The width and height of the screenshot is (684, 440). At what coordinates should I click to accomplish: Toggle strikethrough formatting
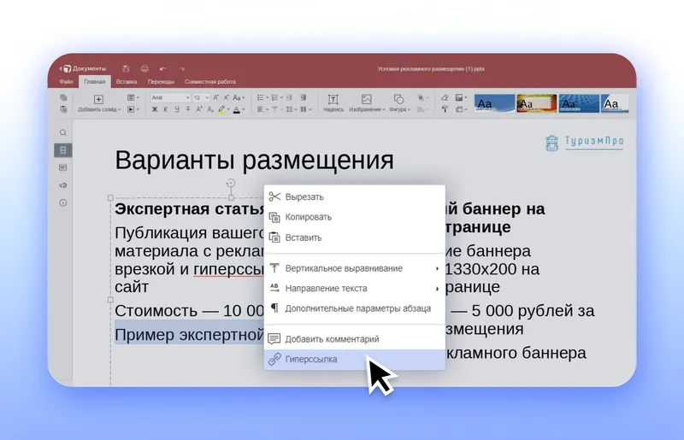[x=188, y=109]
